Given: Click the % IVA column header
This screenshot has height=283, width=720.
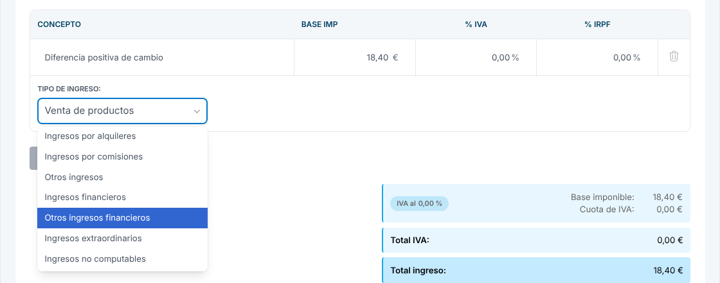Looking at the screenshot, I should pyautogui.click(x=476, y=25).
